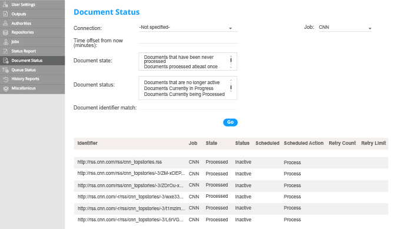This screenshot has height=229, width=395.
Task: Open User Settings menu item
Action: 23,5
